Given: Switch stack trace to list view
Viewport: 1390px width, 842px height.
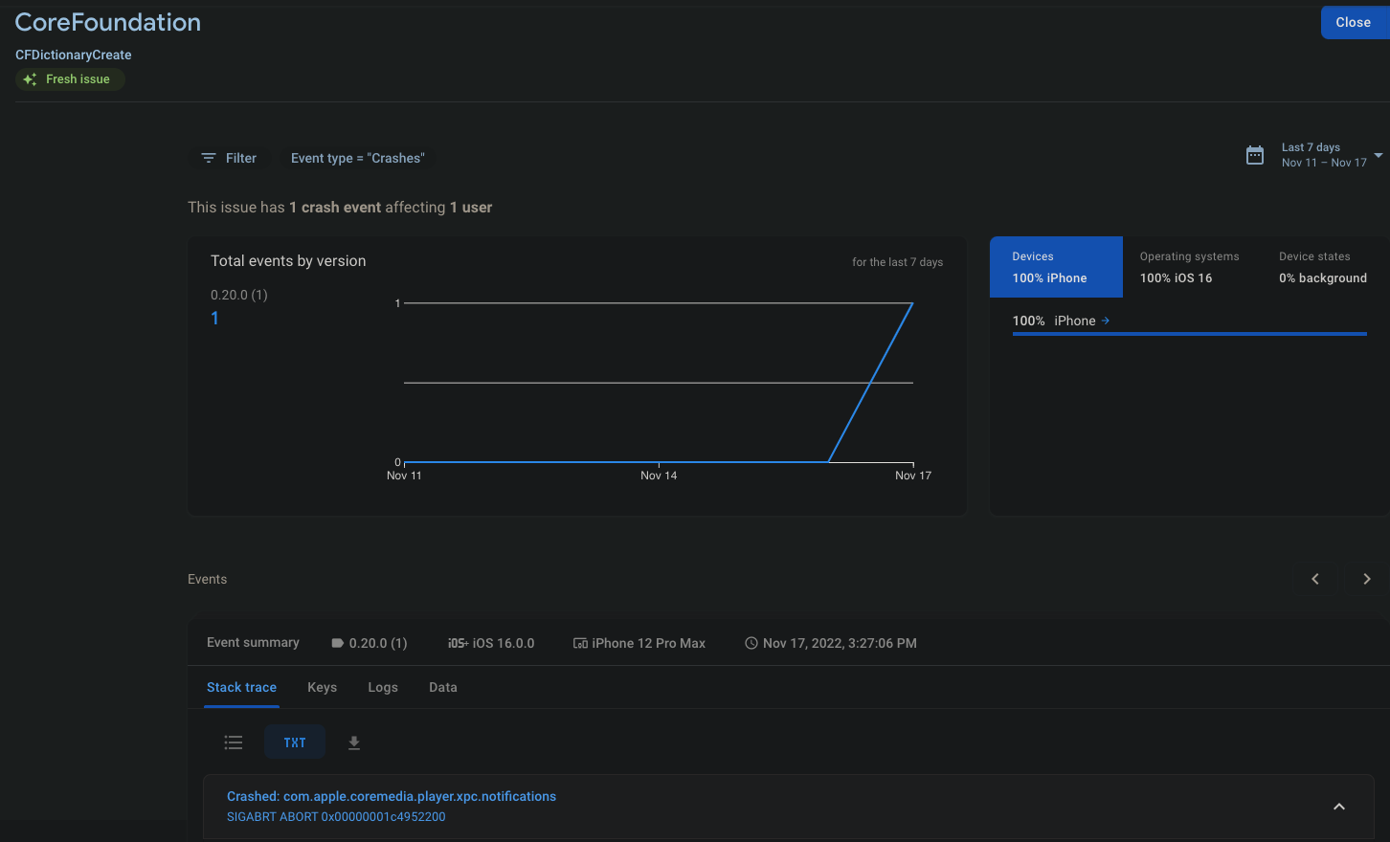Looking at the screenshot, I should (233, 742).
